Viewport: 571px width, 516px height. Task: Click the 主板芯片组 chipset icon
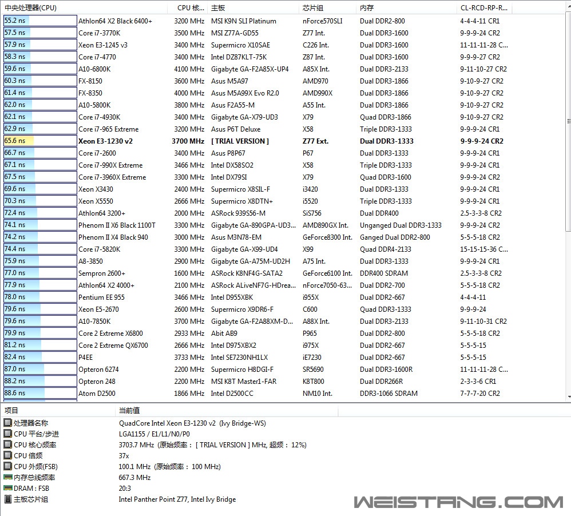tap(7, 499)
